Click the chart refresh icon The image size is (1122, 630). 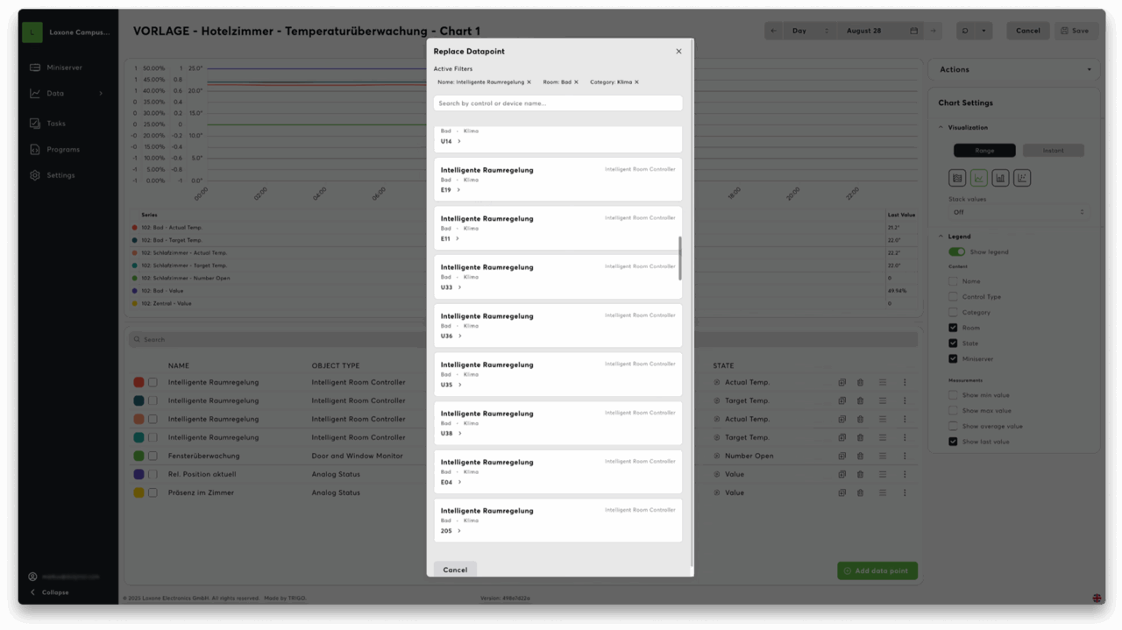click(965, 31)
